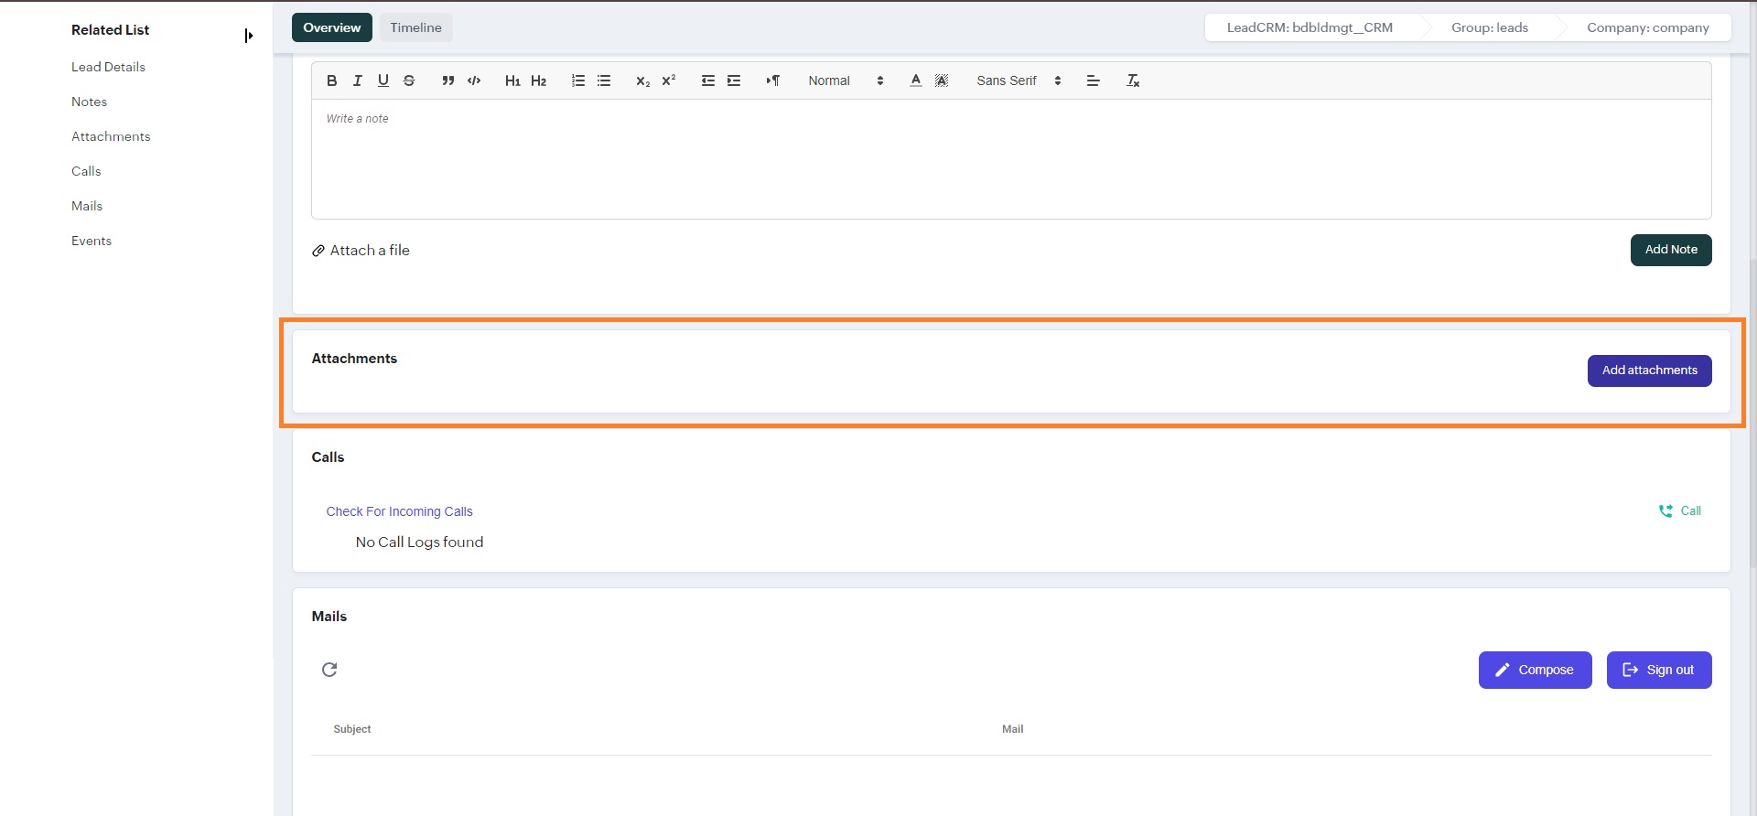
Task: Click the Company: company breadcrumb
Action: click(x=1647, y=27)
